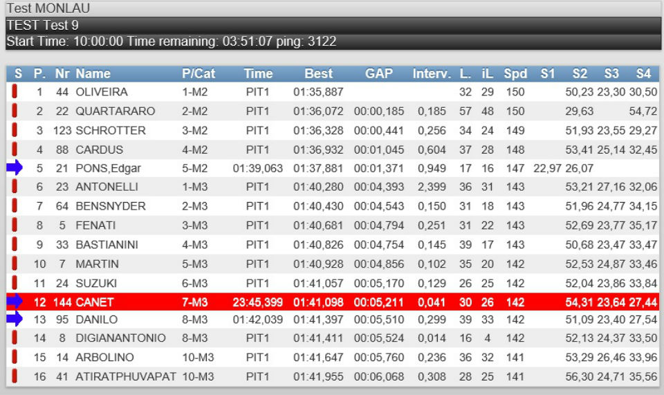Viewport: 664px width, 395px height.
Task: Click PIT1 in the OLIVEIRA row
Action: (257, 92)
